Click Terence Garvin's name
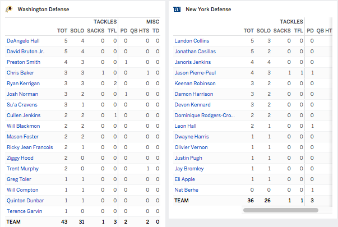Viewport: 338px width, 227px height. coord(24,211)
